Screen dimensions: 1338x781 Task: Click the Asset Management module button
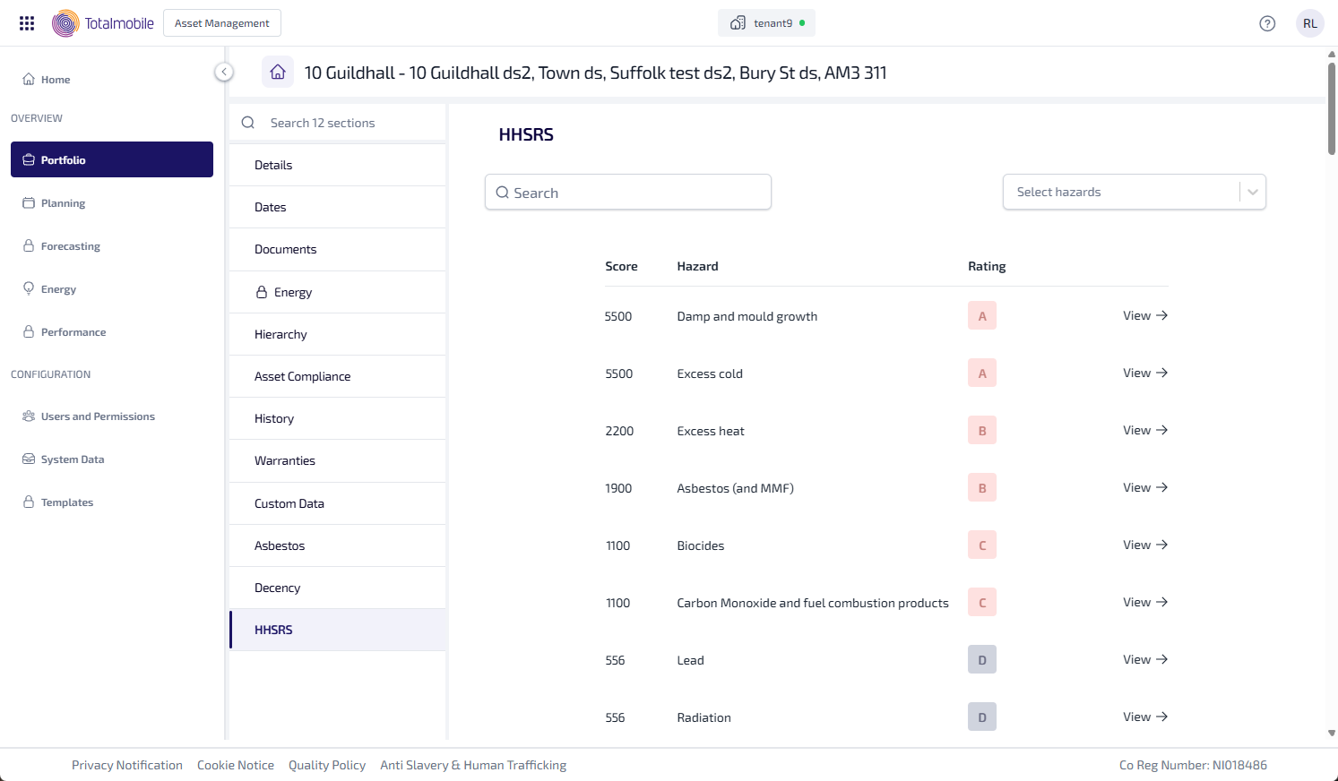click(222, 23)
